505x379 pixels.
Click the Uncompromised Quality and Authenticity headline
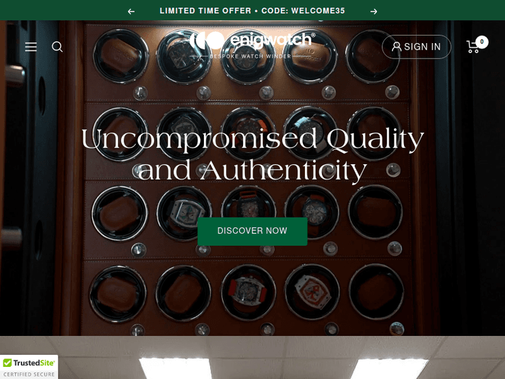click(x=252, y=154)
